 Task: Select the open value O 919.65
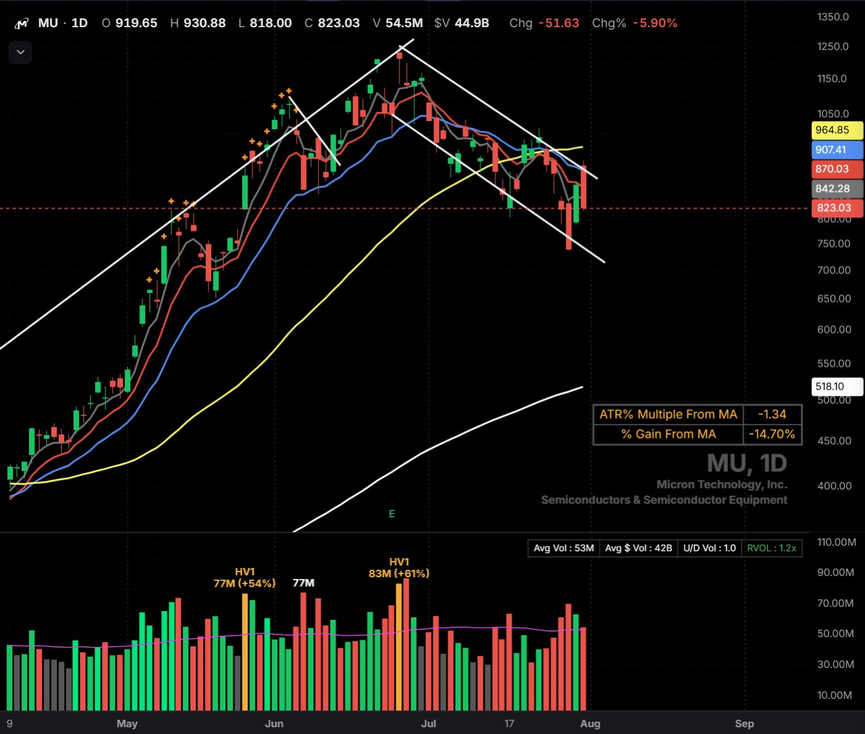(130, 23)
